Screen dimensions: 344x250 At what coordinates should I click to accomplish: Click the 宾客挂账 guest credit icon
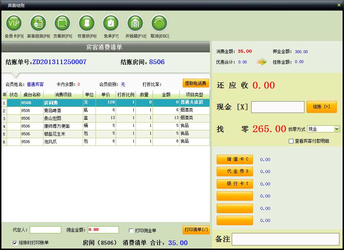(38, 24)
